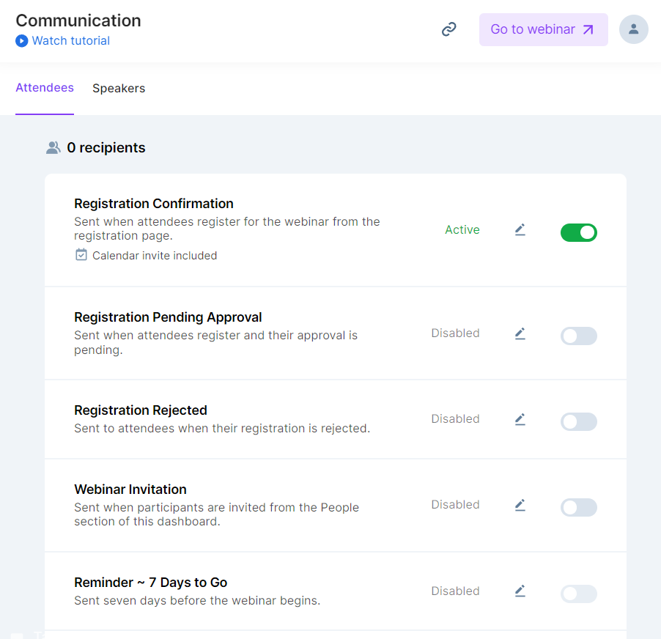This screenshot has width=661, height=639.
Task: Enable the Registration Rejected toggle
Action: (x=578, y=422)
